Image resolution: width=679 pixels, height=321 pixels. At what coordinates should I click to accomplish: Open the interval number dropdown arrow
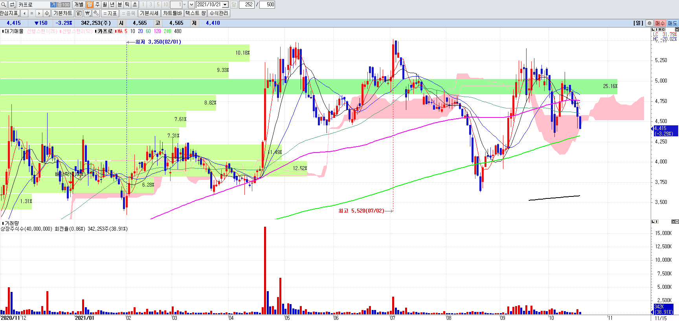coord(185,5)
